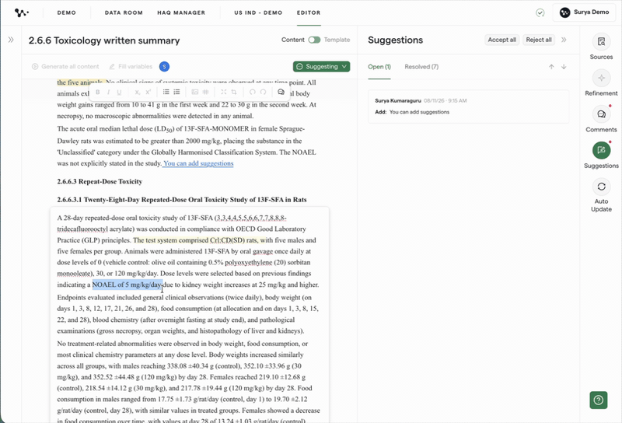Viewport: 622px width, 423px height.
Task: Open Surya Demo account menu
Action: click(584, 12)
